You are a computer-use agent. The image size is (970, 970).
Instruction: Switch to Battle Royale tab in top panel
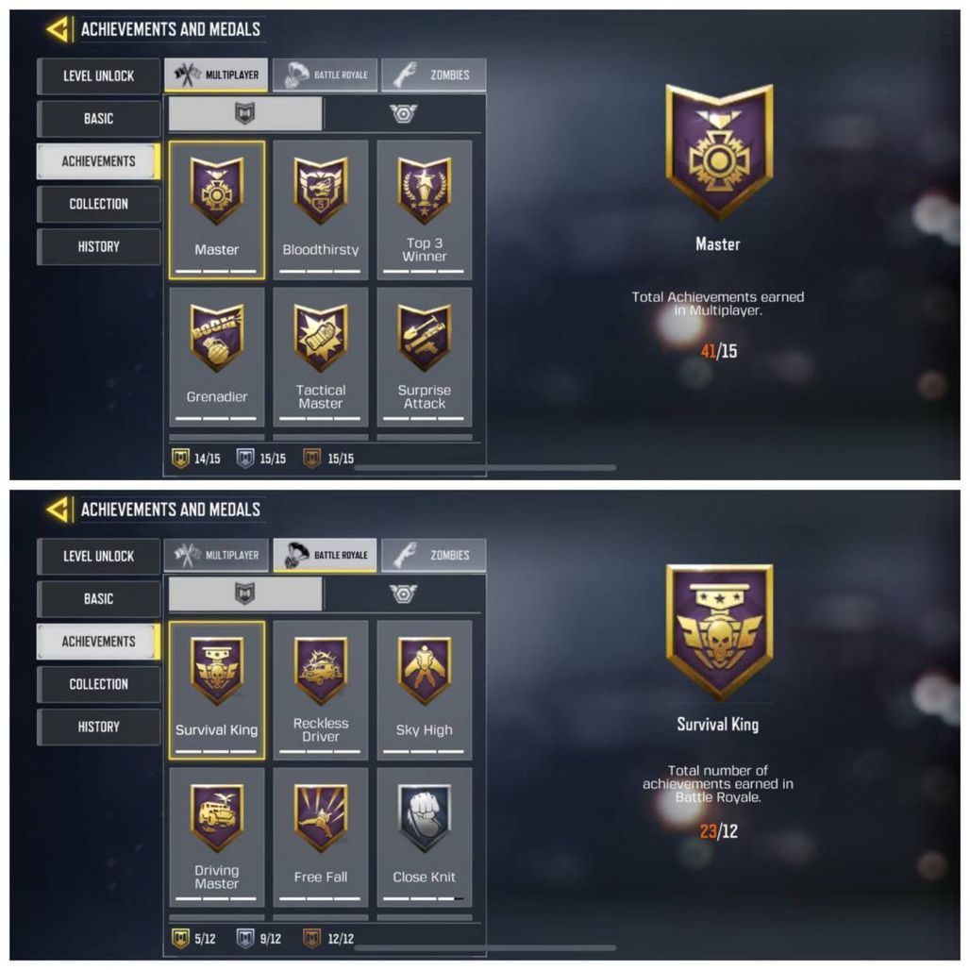325,75
